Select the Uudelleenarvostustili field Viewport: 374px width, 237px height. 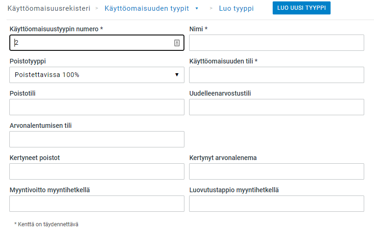(276, 107)
